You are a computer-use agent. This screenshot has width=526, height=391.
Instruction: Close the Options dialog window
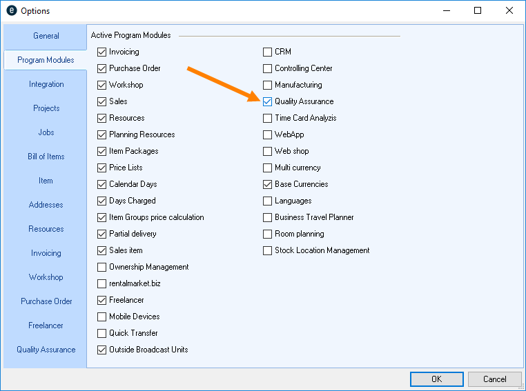click(x=509, y=11)
